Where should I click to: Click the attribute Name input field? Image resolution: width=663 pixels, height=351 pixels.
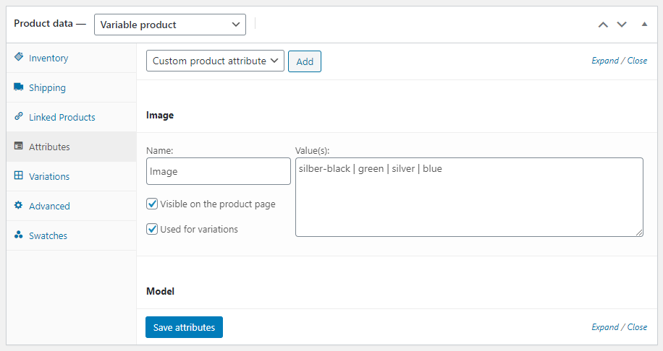[x=218, y=172]
